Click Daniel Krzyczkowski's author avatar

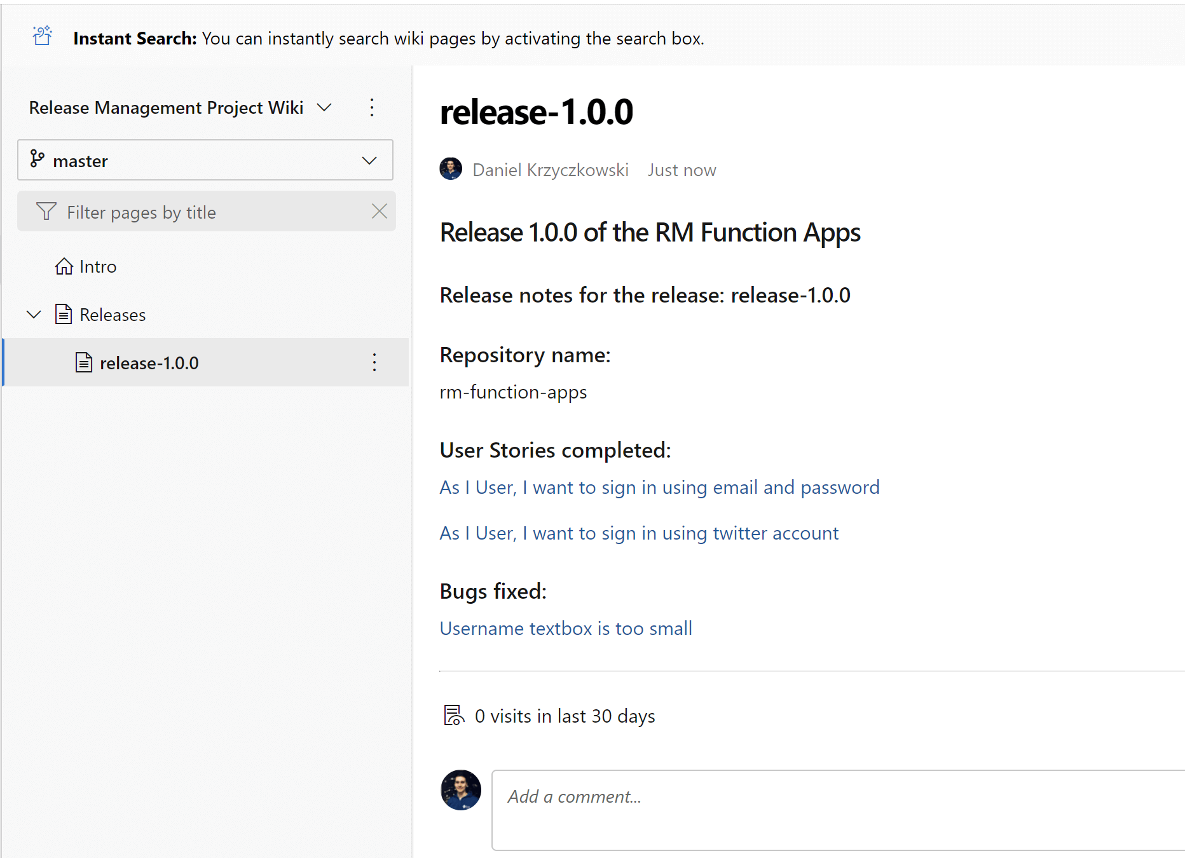click(451, 169)
